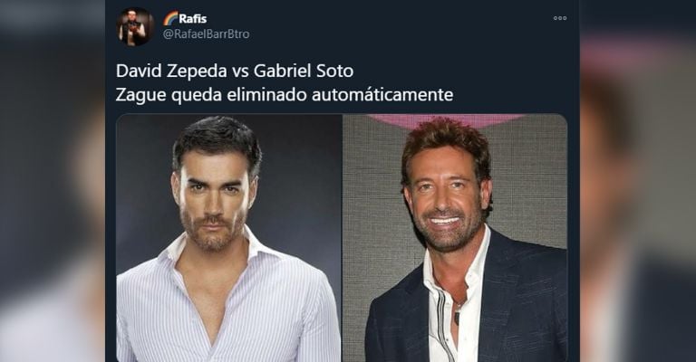Open the left photo with white striped shirt
This screenshot has height=362, width=696.
(229, 238)
